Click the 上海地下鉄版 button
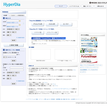This screenshot has width=107, height=107. (14, 45)
